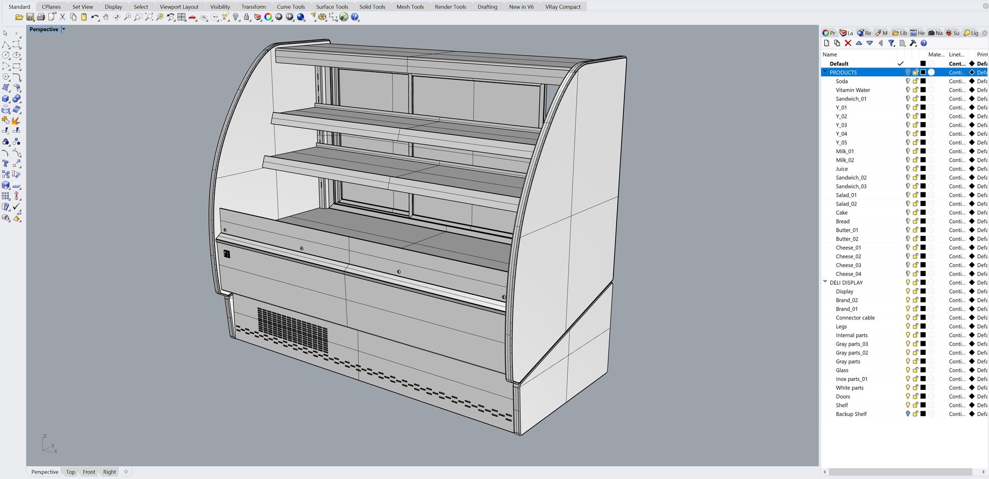
Task: Click the gear Options icon in toolbar
Action: point(322,17)
